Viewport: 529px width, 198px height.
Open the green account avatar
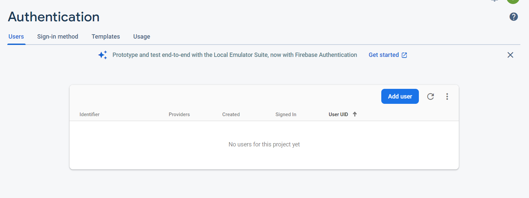[x=513, y=1]
